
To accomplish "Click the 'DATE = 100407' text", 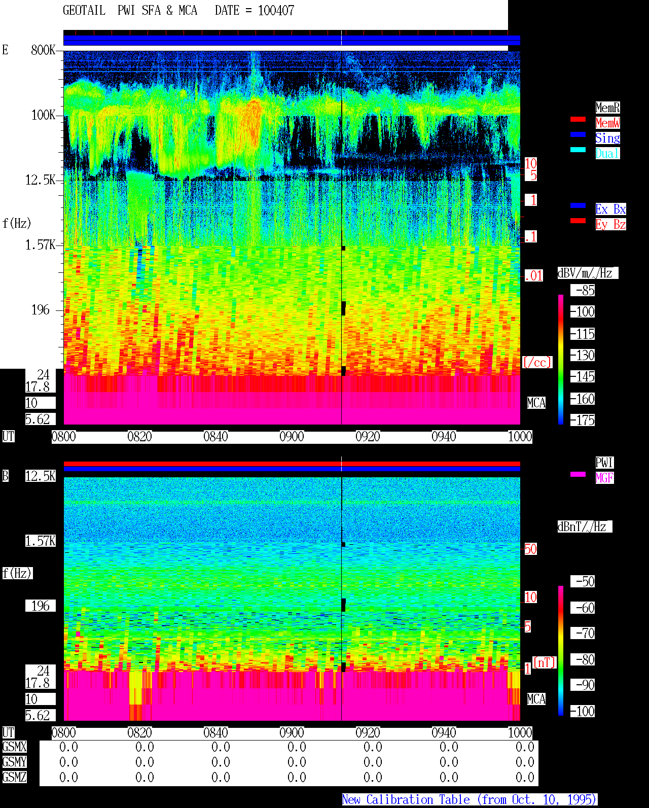I will pos(255,11).
